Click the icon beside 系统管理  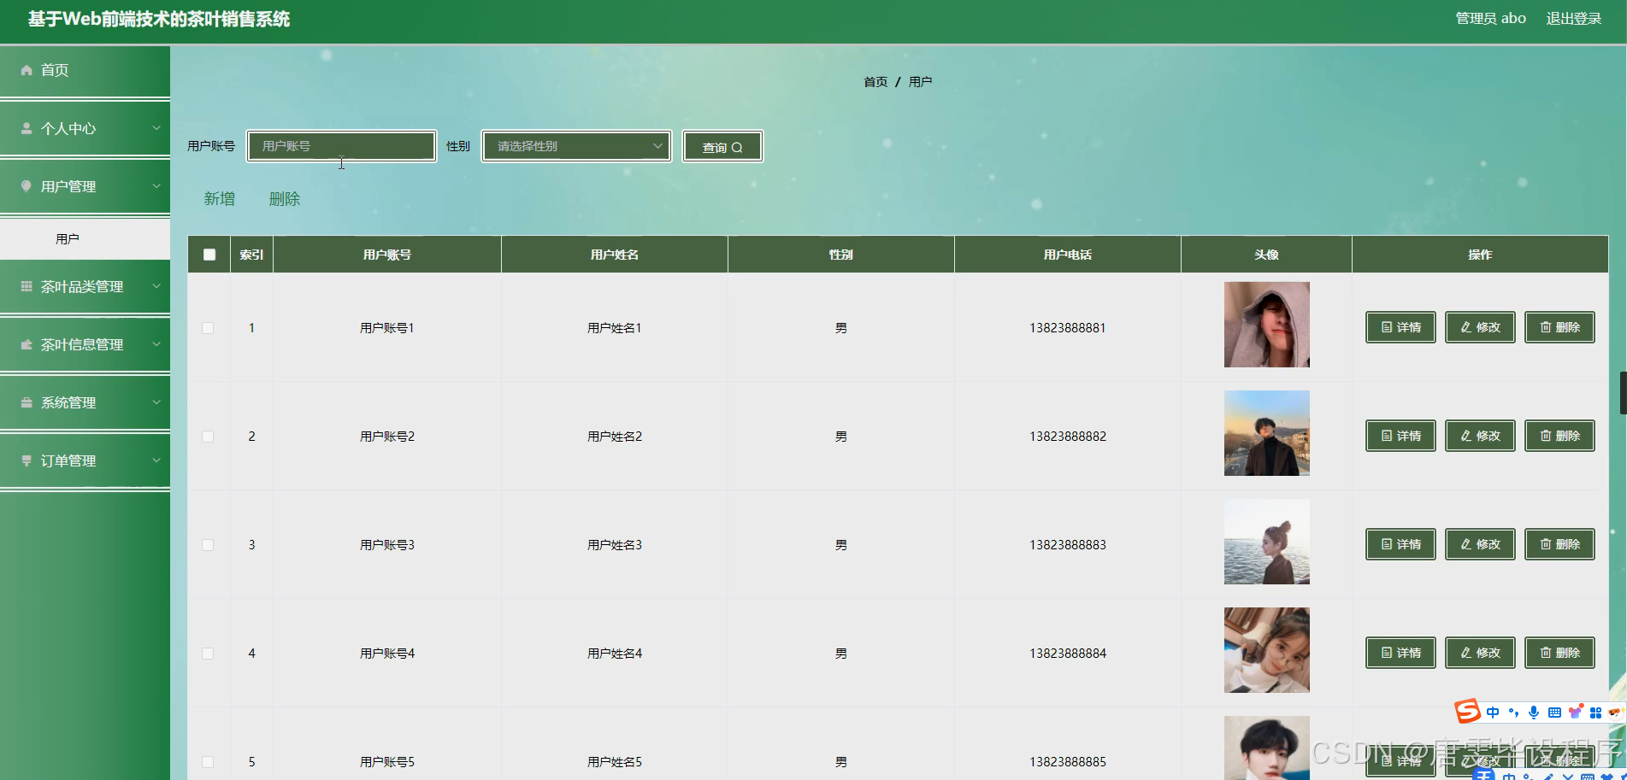27,402
